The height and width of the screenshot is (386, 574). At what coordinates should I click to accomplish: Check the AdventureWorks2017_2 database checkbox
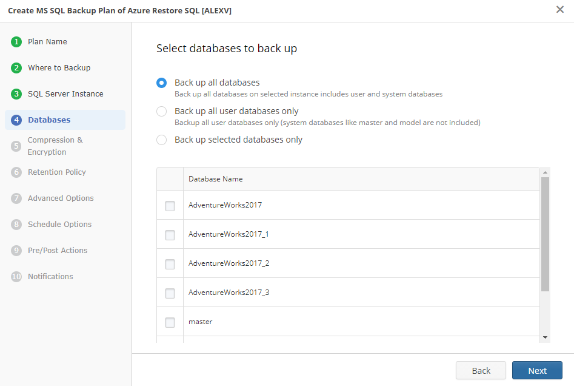point(170,264)
